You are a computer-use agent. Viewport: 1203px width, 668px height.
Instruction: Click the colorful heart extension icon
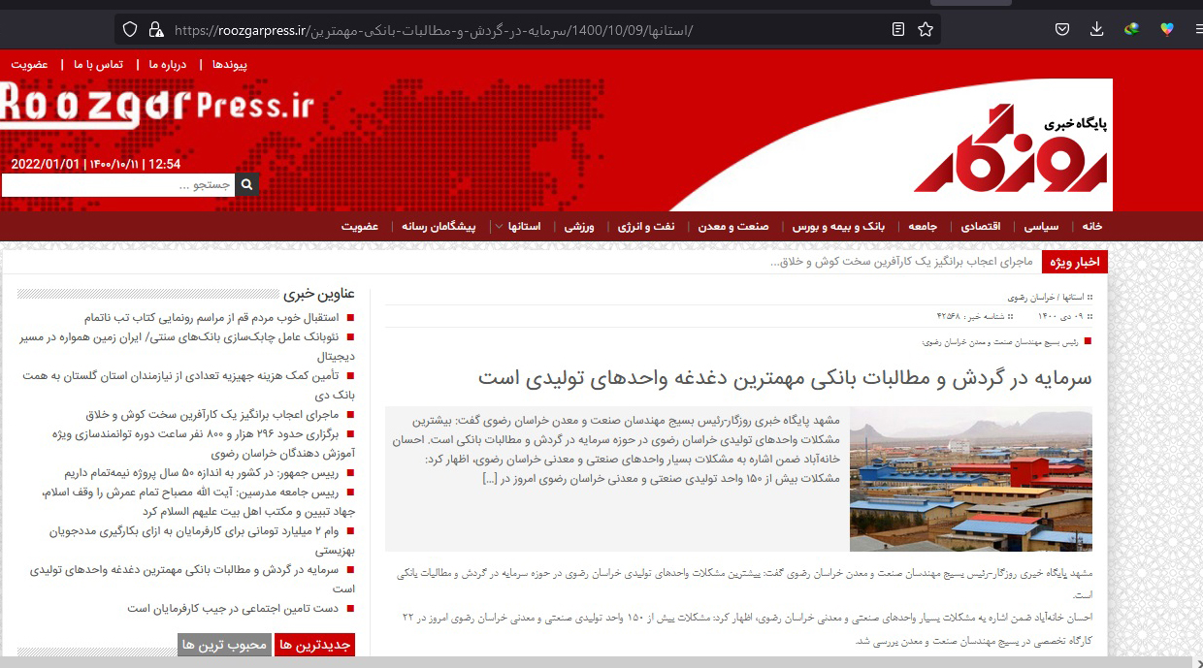1167,29
